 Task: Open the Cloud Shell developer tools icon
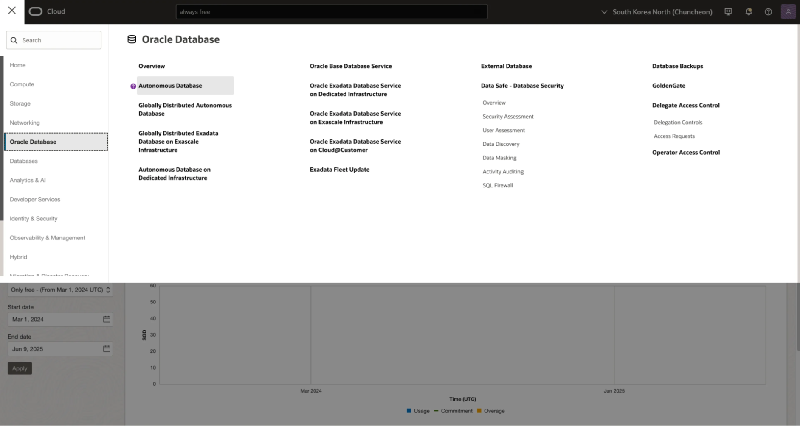click(728, 12)
